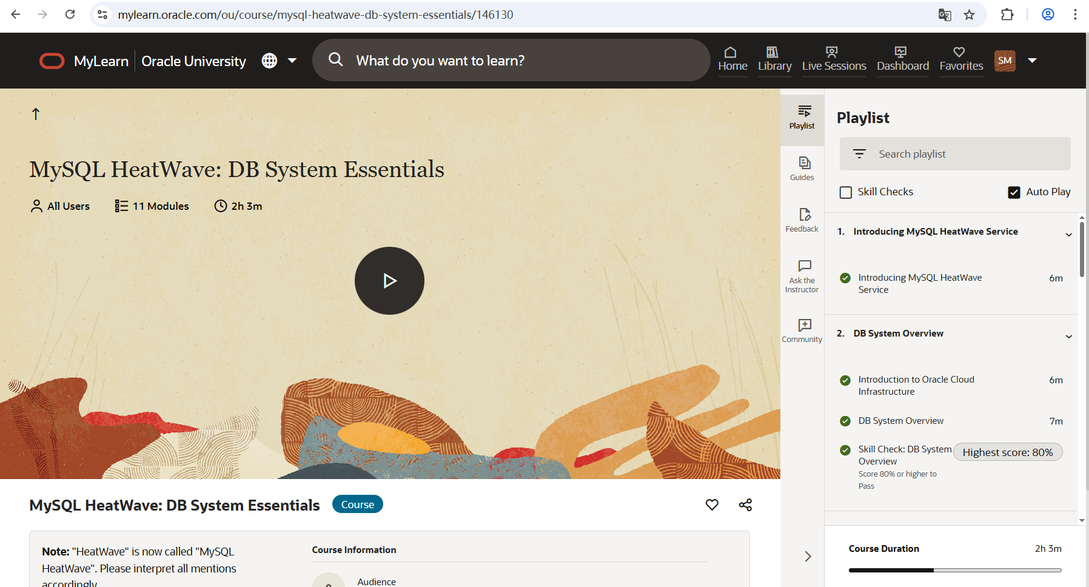Click completed checkmark for Skill Check item

tap(845, 450)
